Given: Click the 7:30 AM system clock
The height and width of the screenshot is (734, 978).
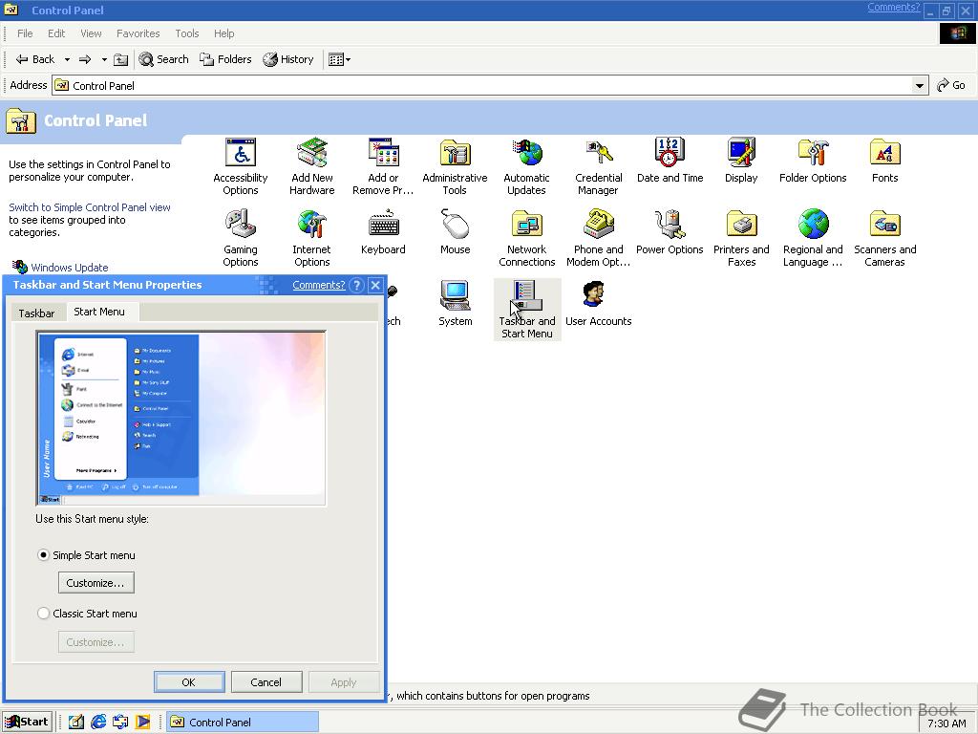Looking at the screenshot, I should (946, 723).
